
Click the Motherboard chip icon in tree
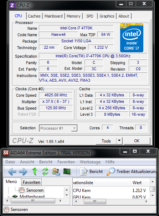[15, 196]
